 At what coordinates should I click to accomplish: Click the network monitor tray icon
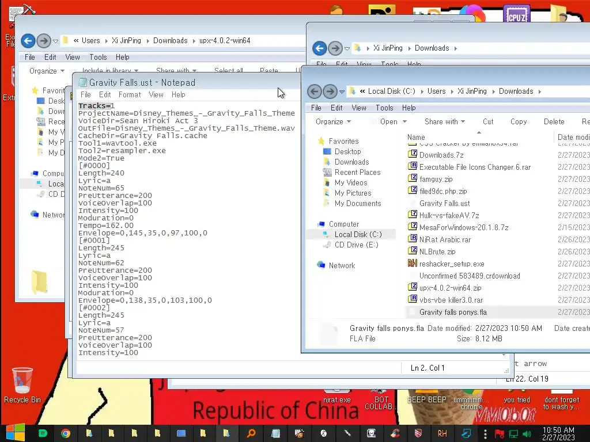(x=513, y=434)
